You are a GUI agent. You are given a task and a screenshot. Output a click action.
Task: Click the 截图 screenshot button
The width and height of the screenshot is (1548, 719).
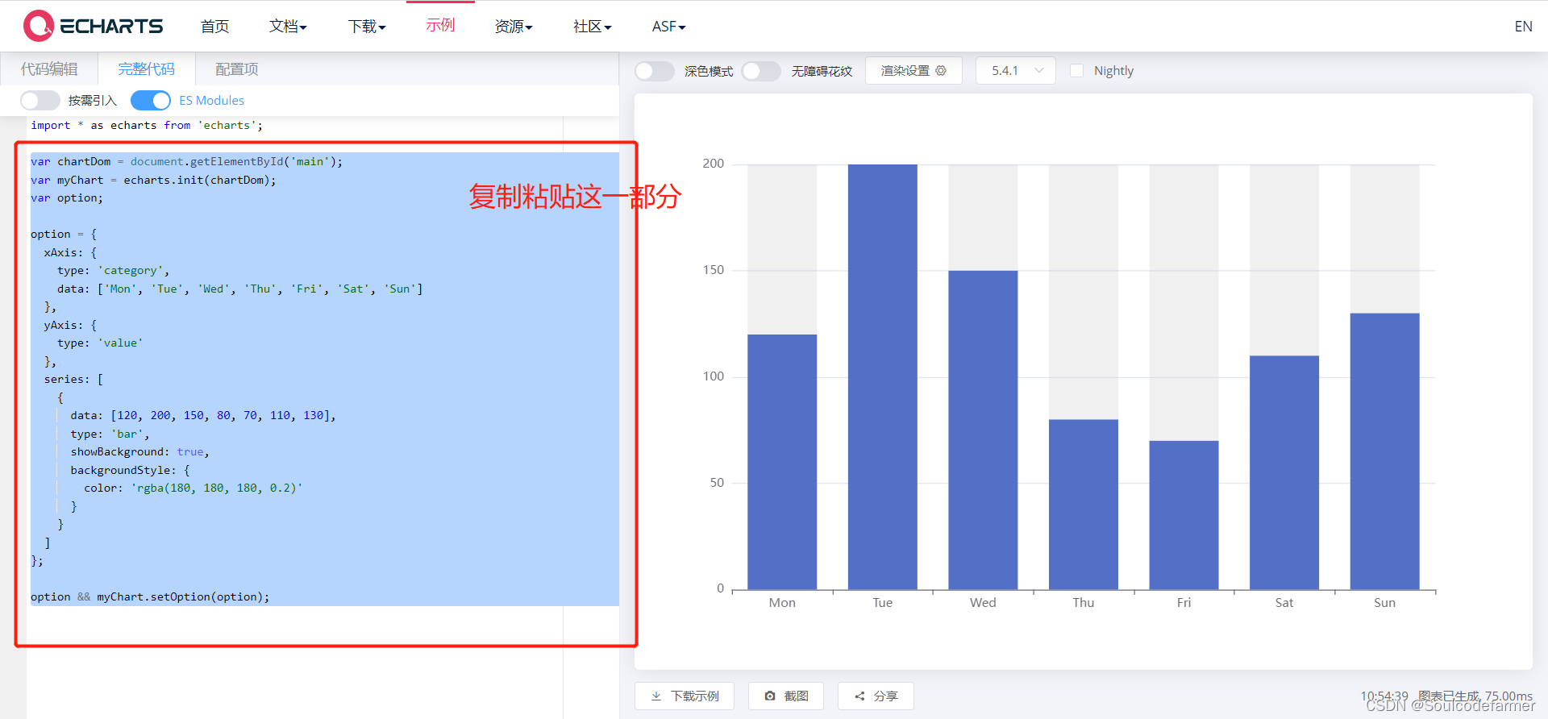(x=786, y=696)
